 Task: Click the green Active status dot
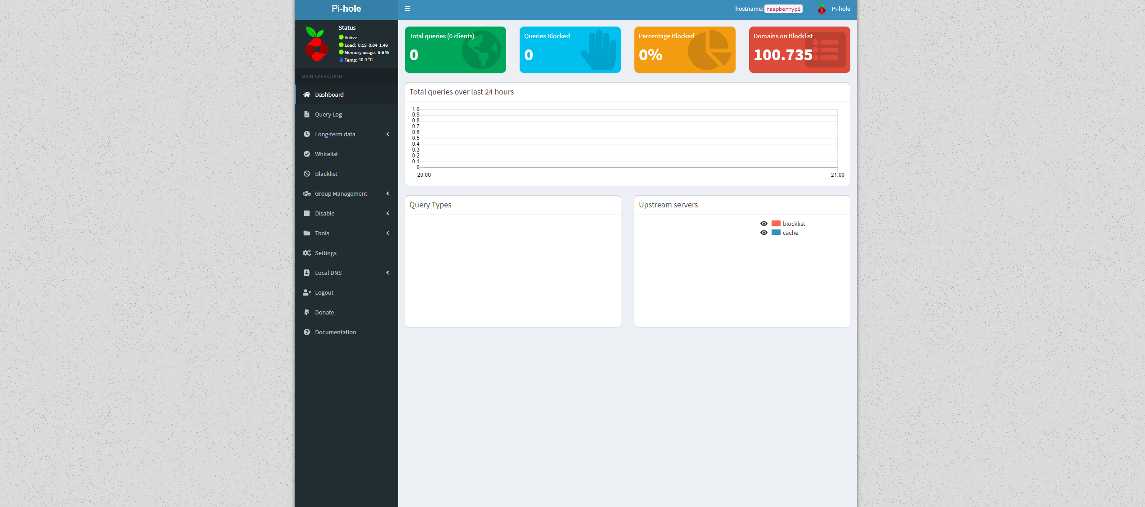click(x=341, y=37)
